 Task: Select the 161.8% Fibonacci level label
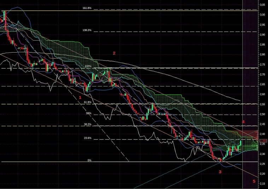tap(87, 8)
